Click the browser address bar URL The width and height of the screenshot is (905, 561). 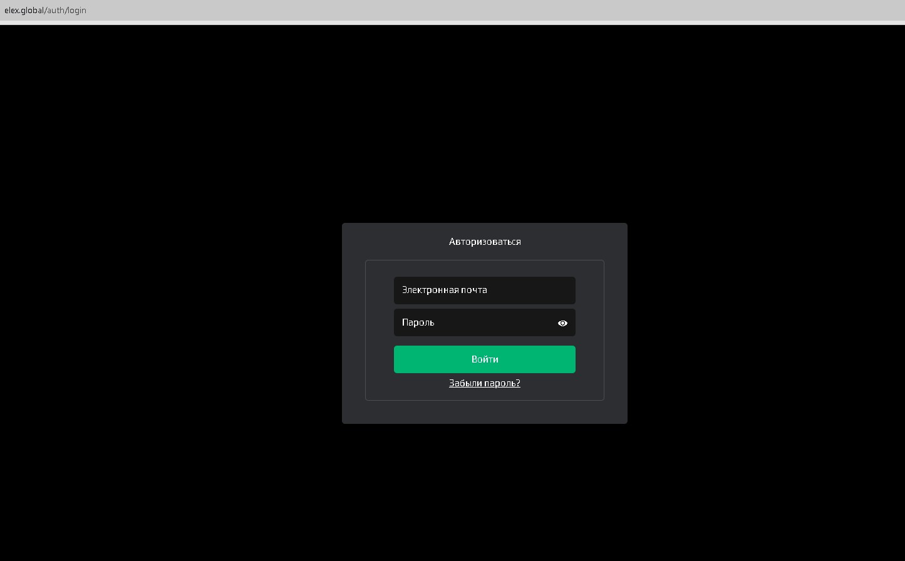pos(46,10)
